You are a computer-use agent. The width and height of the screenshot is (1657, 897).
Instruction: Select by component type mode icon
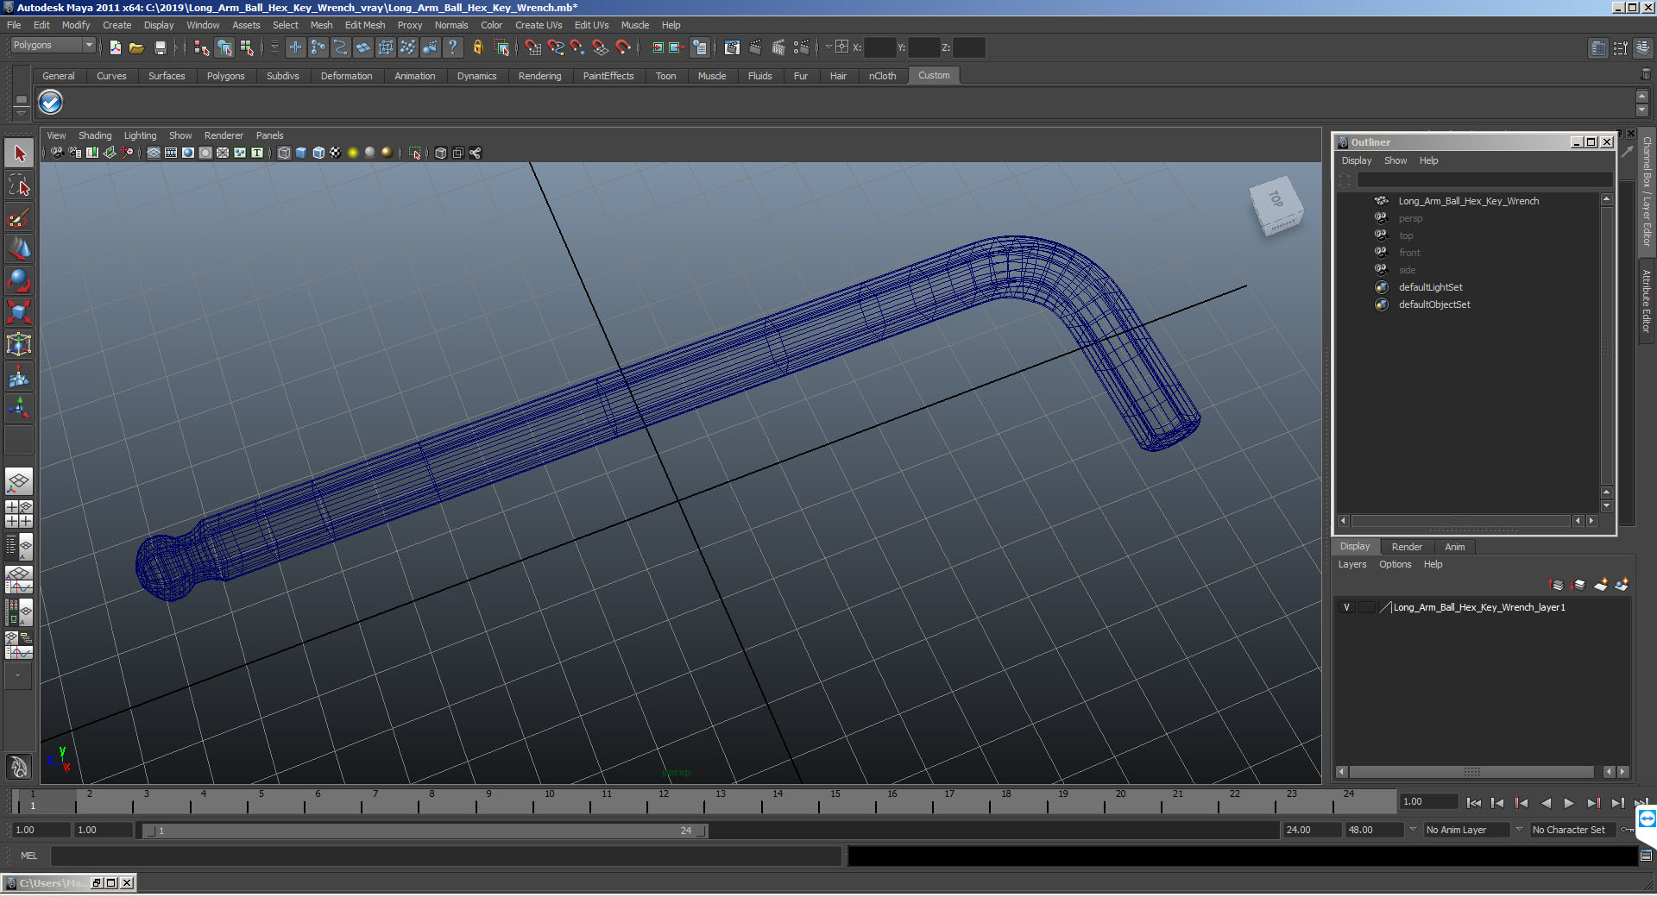click(248, 47)
